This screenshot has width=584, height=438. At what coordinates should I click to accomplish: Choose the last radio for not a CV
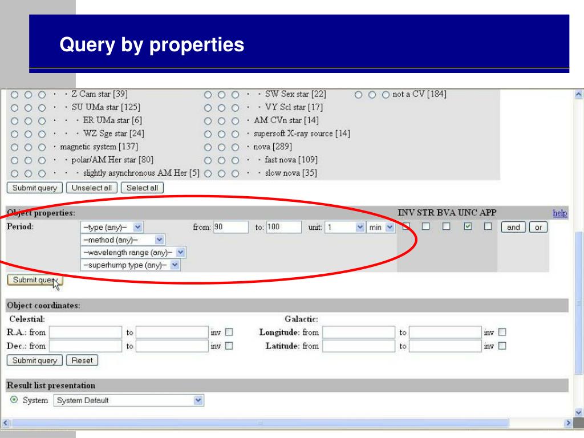(386, 95)
